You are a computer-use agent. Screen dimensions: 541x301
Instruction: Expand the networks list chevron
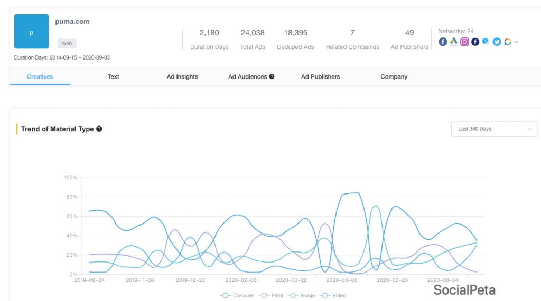tap(516, 42)
